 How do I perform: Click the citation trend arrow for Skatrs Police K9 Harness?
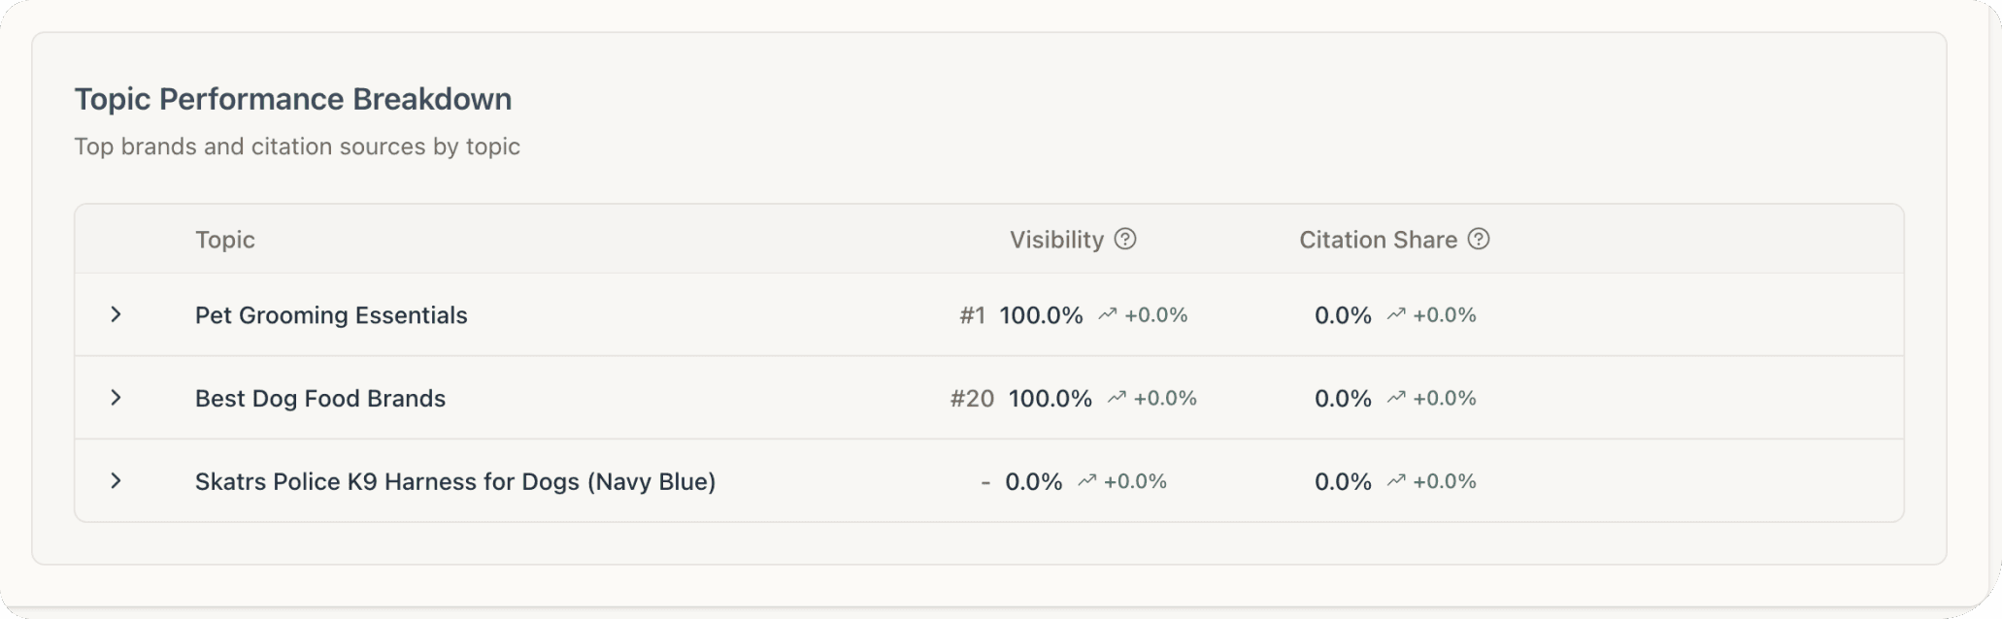1396,480
